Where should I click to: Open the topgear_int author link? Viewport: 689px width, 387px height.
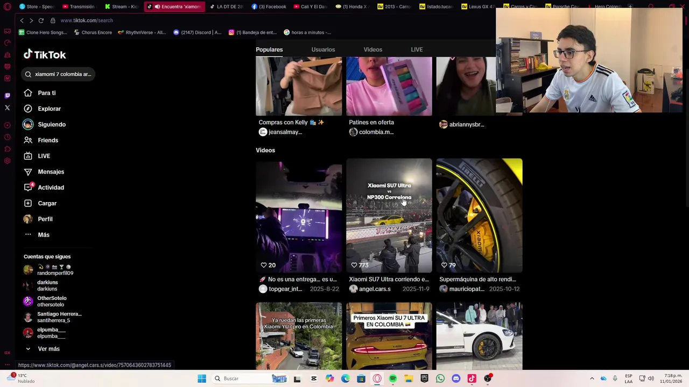pos(285,289)
